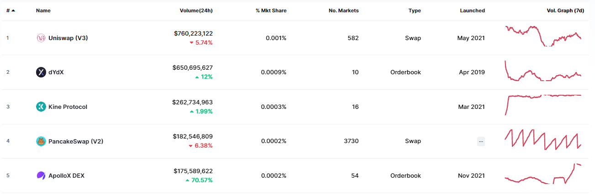Click the 70.57% increase indicator
Screen dimensions: 595x195
pyautogui.click(x=199, y=180)
